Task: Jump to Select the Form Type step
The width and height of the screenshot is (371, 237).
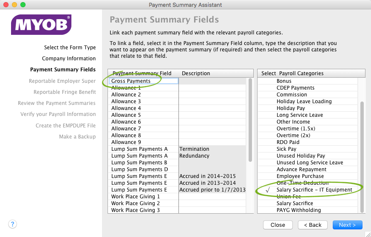Action: coord(70,47)
